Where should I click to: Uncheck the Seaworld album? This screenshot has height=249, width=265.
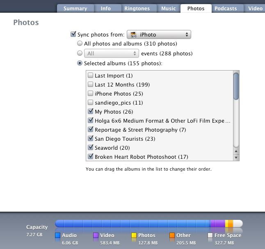pos(91,147)
